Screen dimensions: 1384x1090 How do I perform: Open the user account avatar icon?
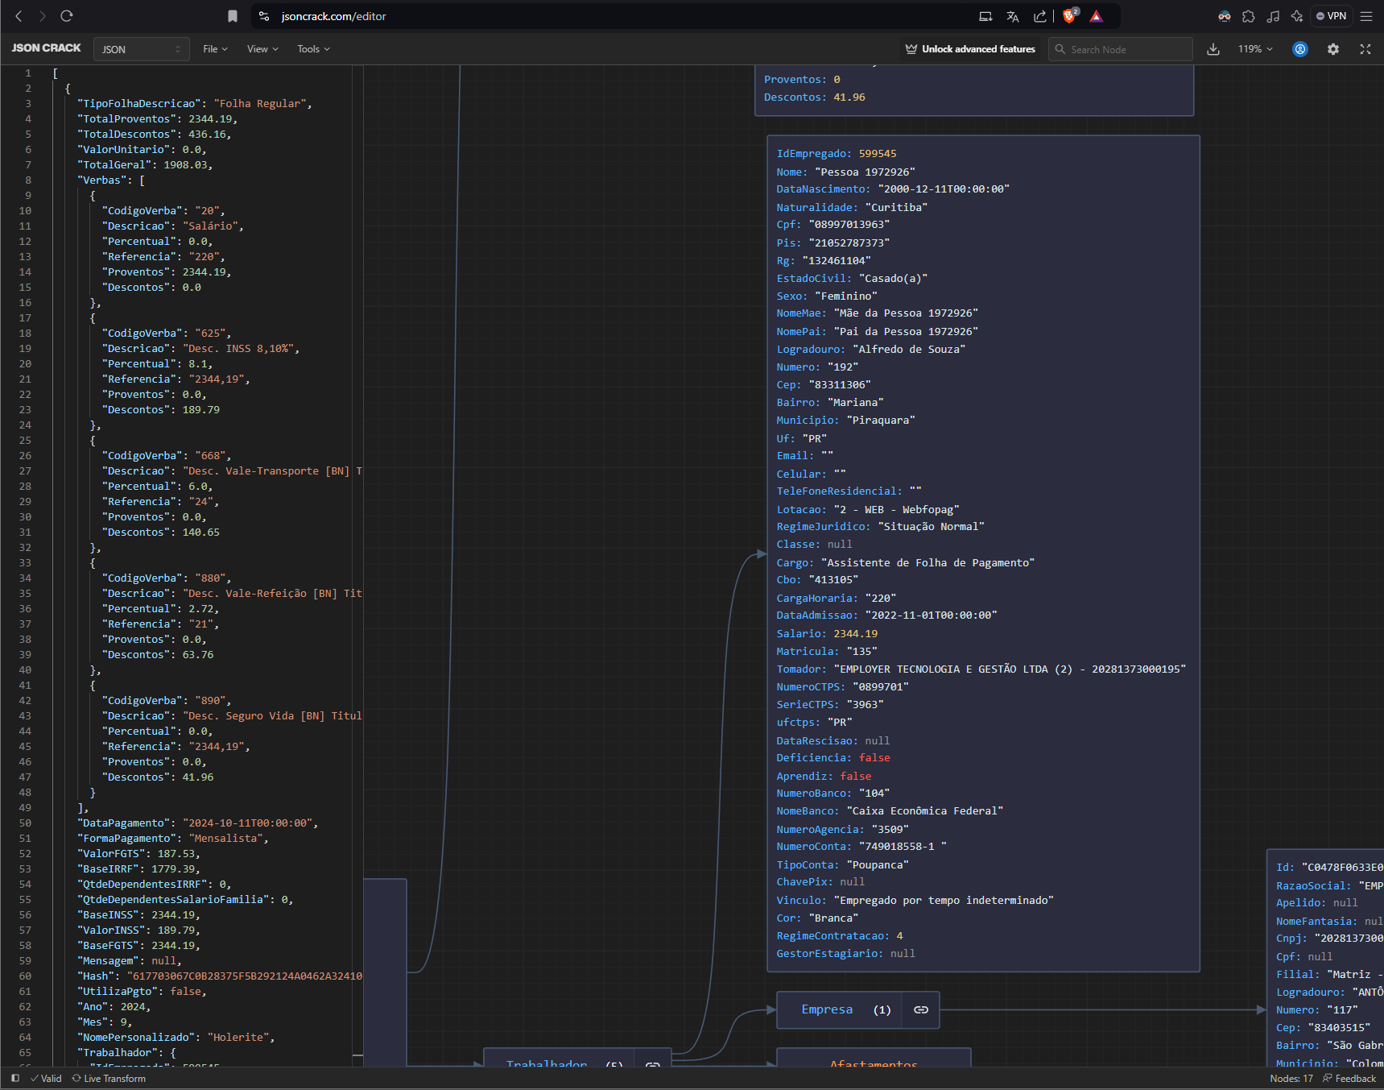[x=1300, y=49]
